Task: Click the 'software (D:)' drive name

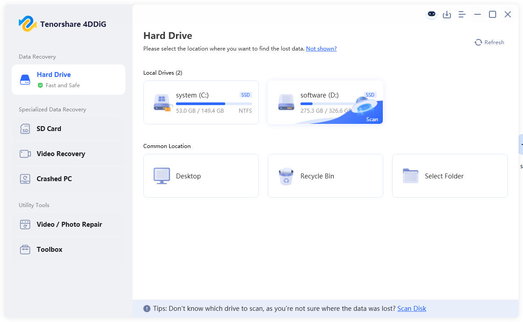Action: tap(319, 95)
